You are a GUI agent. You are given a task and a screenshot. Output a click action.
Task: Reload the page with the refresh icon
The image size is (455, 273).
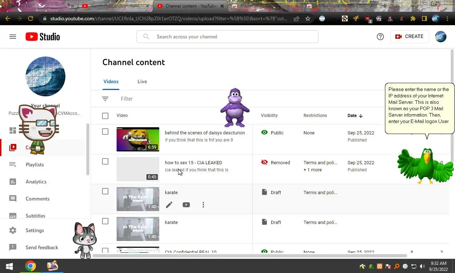coord(31,18)
